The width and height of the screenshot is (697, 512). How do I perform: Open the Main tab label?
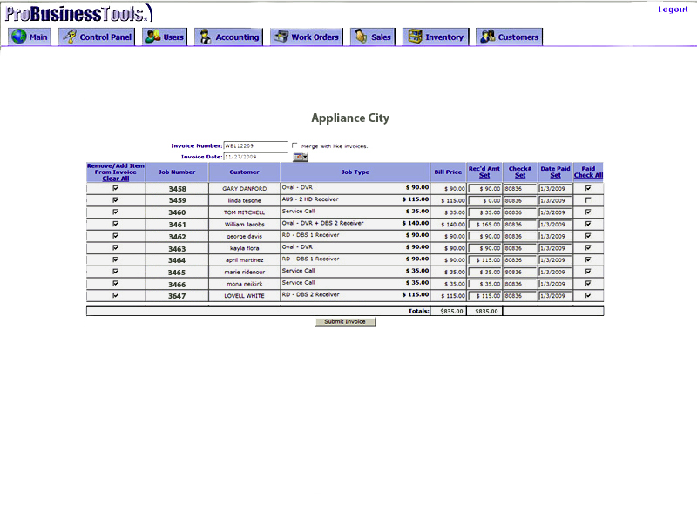click(38, 37)
